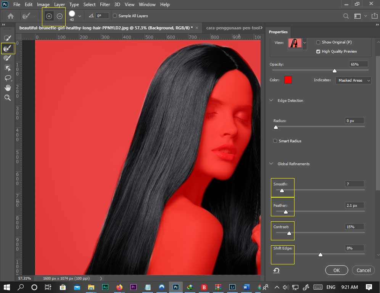The width and height of the screenshot is (380, 293).
Task: Click the Shift Edge slider handle
Action: click(320, 254)
